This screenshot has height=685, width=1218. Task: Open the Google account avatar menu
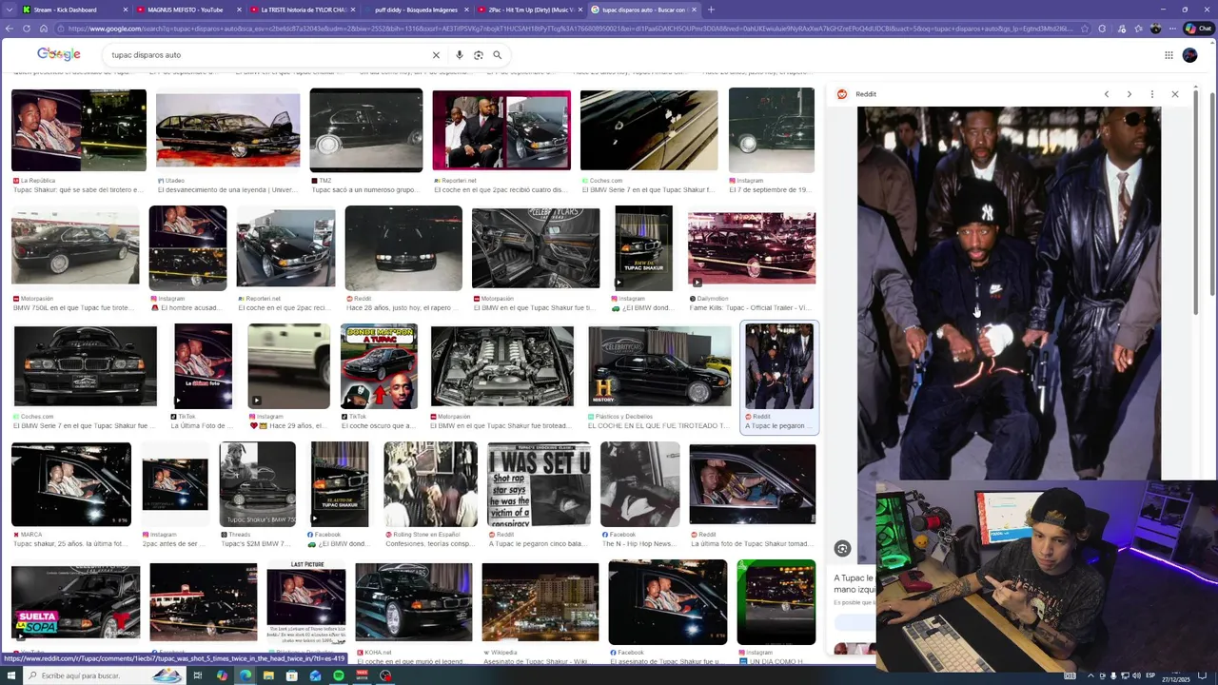click(1189, 55)
